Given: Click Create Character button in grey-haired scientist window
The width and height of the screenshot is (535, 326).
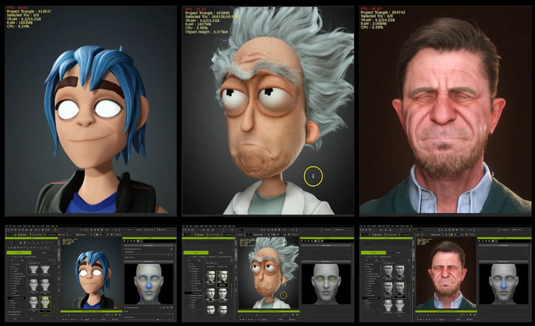Looking at the screenshot, I should 215,235.
